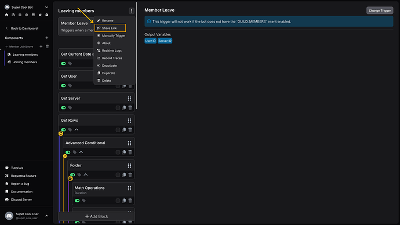Delete the Get Server block via trash icon

click(x=130, y=108)
